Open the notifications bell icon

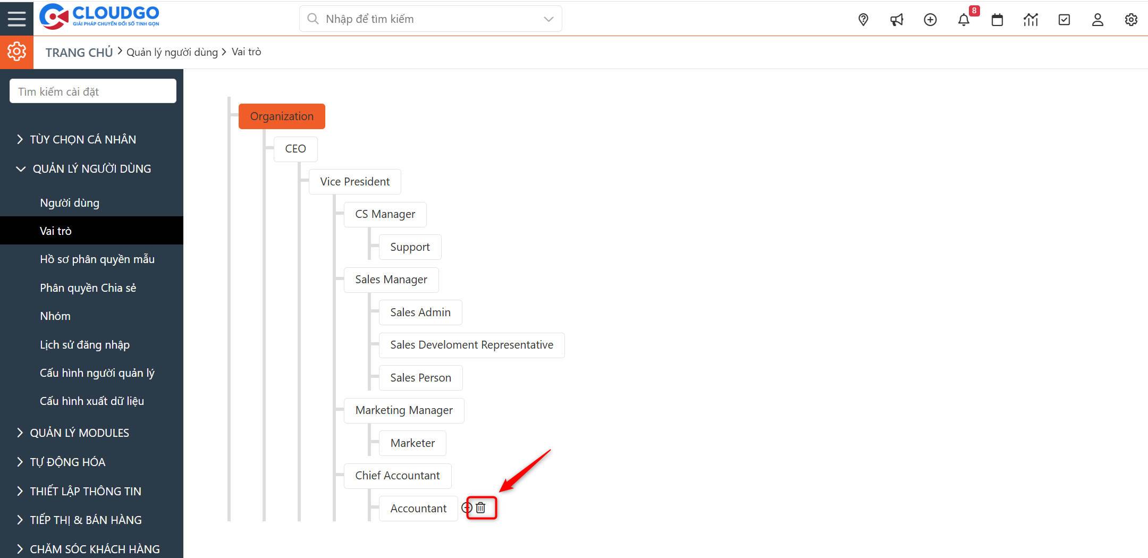[964, 19]
